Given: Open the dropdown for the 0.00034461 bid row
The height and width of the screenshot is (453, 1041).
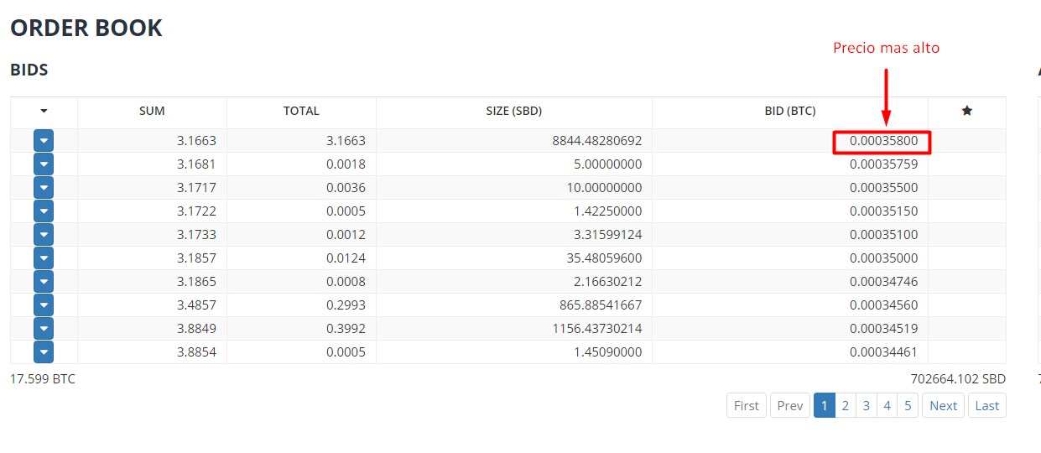Looking at the screenshot, I should coord(44,352).
